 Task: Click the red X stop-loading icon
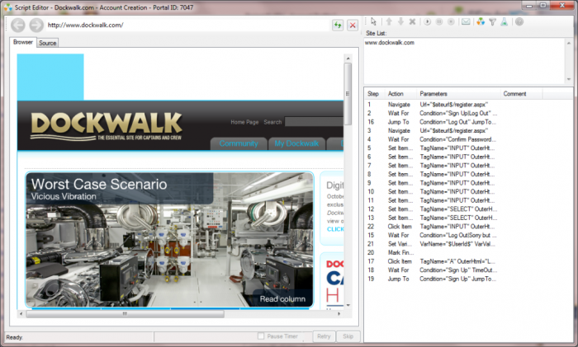(353, 25)
